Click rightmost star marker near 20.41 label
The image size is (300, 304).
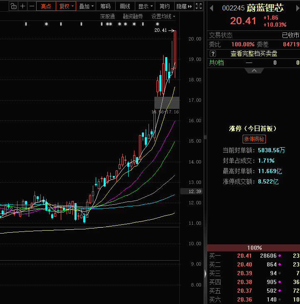click(x=157, y=24)
